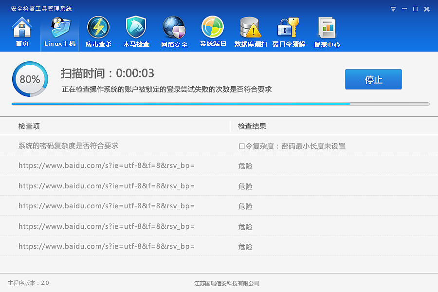Maximize the security tool window
The width and height of the screenshot is (438, 292).
pos(416,9)
